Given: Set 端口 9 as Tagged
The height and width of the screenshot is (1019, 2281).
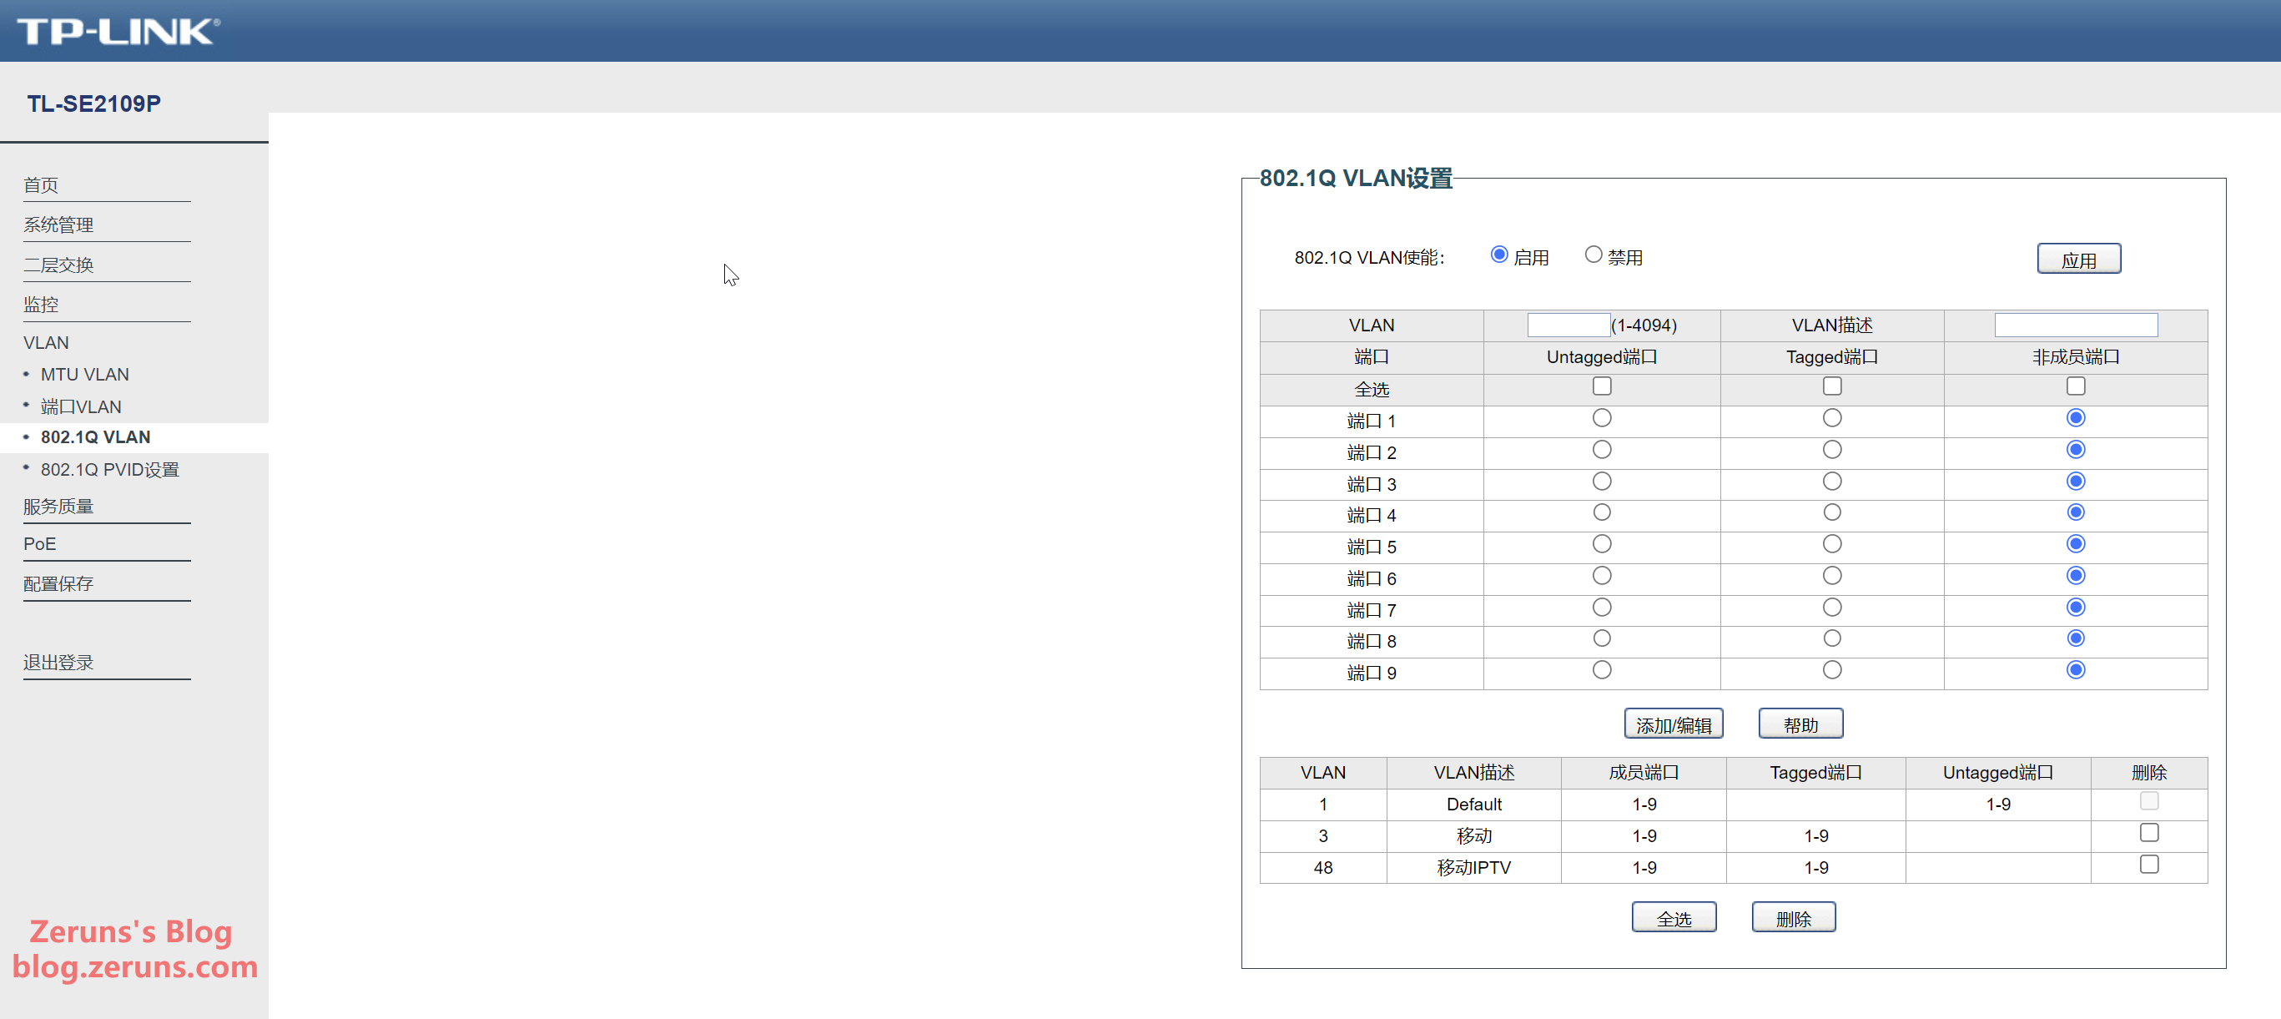Looking at the screenshot, I should (1832, 670).
